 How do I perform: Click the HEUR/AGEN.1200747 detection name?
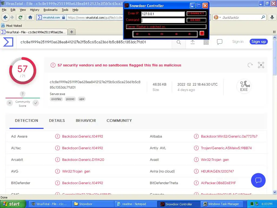click(x=217, y=171)
